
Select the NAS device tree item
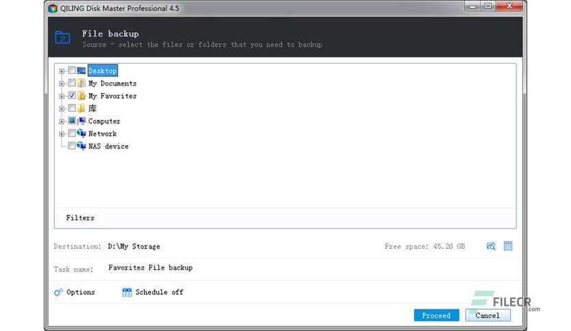point(109,146)
